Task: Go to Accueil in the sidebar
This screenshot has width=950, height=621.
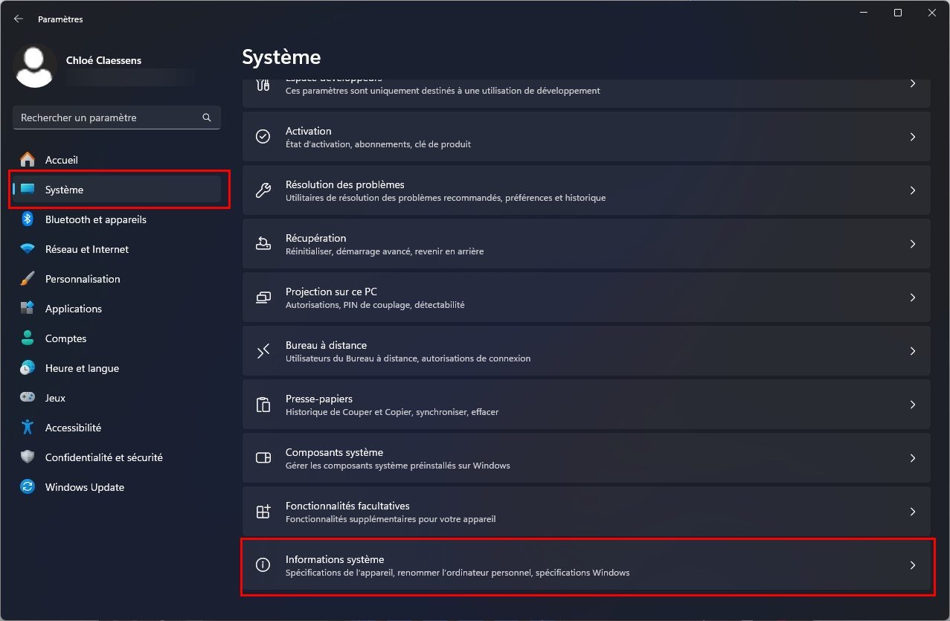Action: pos(117,160)
